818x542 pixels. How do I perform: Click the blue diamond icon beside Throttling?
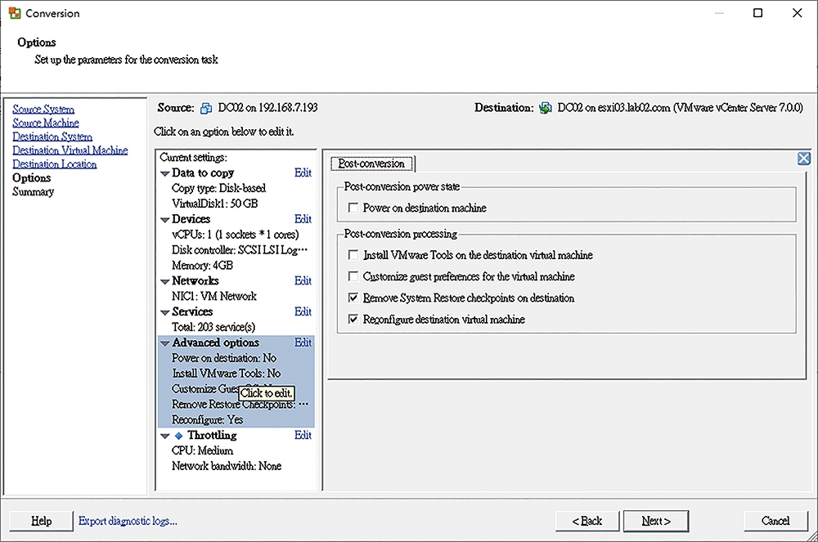click(x=178, y=436)
